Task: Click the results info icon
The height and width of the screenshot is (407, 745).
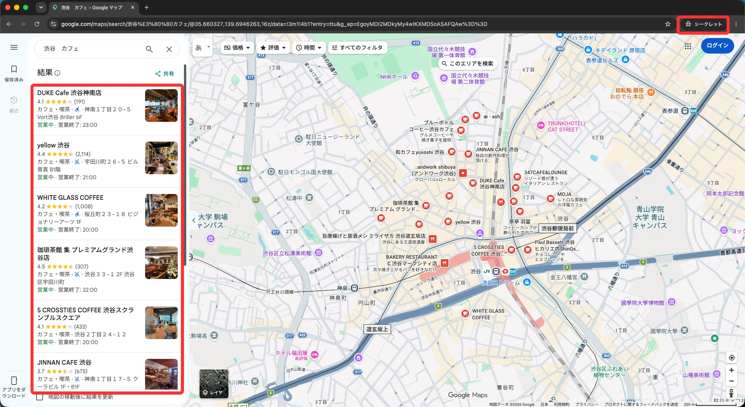Action: [57, 73]
